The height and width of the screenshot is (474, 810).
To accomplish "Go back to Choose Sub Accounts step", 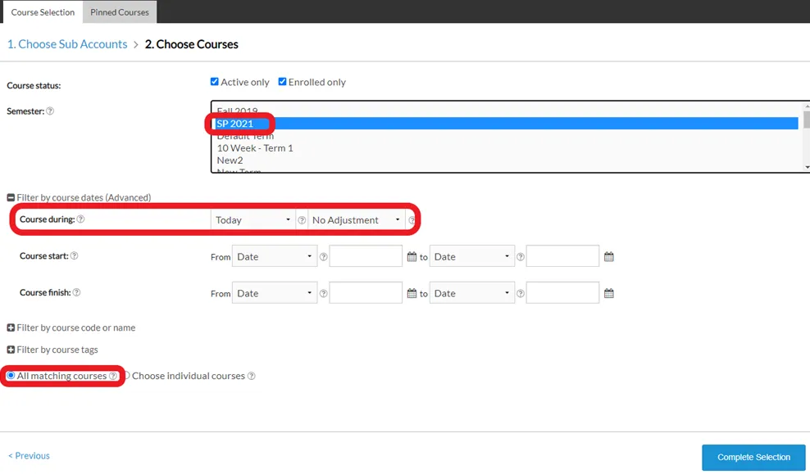I will (67, 44).
